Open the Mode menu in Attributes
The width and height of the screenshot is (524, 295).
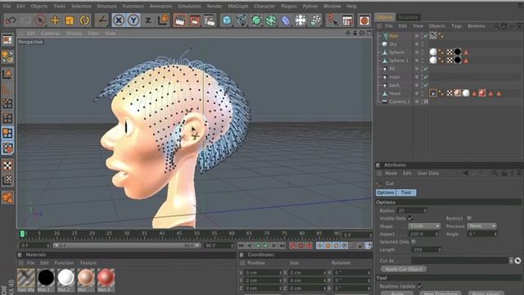391,173
